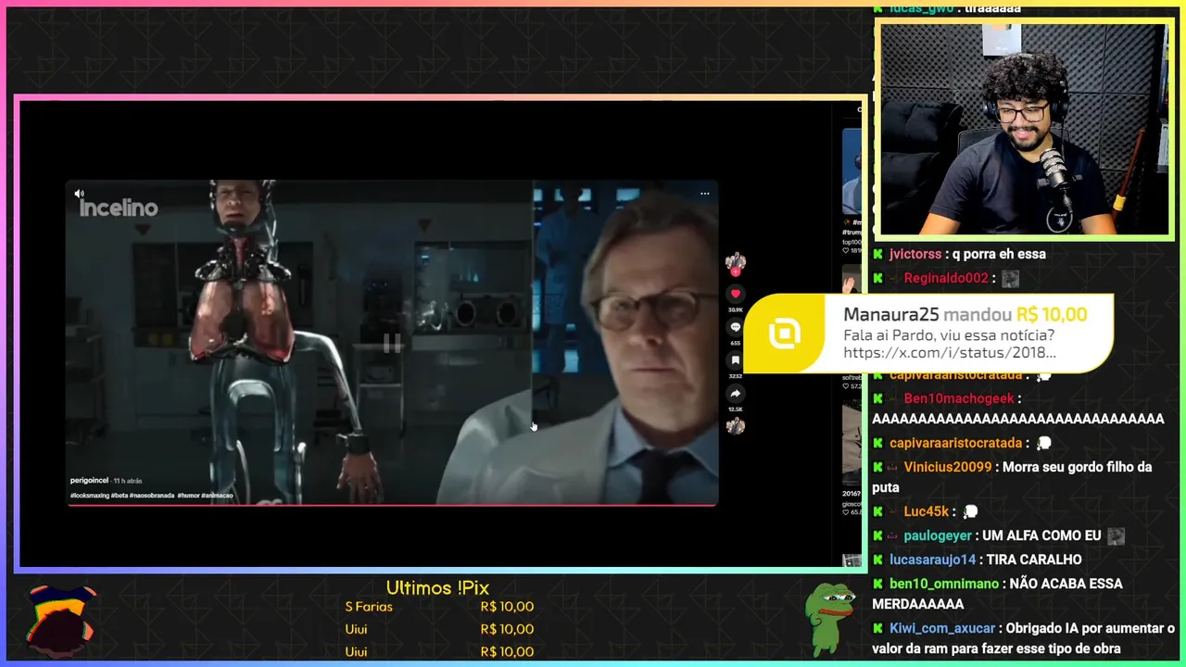1186x667 pixels.
Task: Click the incelino watermark title in video
Action: tap(119, 208)
